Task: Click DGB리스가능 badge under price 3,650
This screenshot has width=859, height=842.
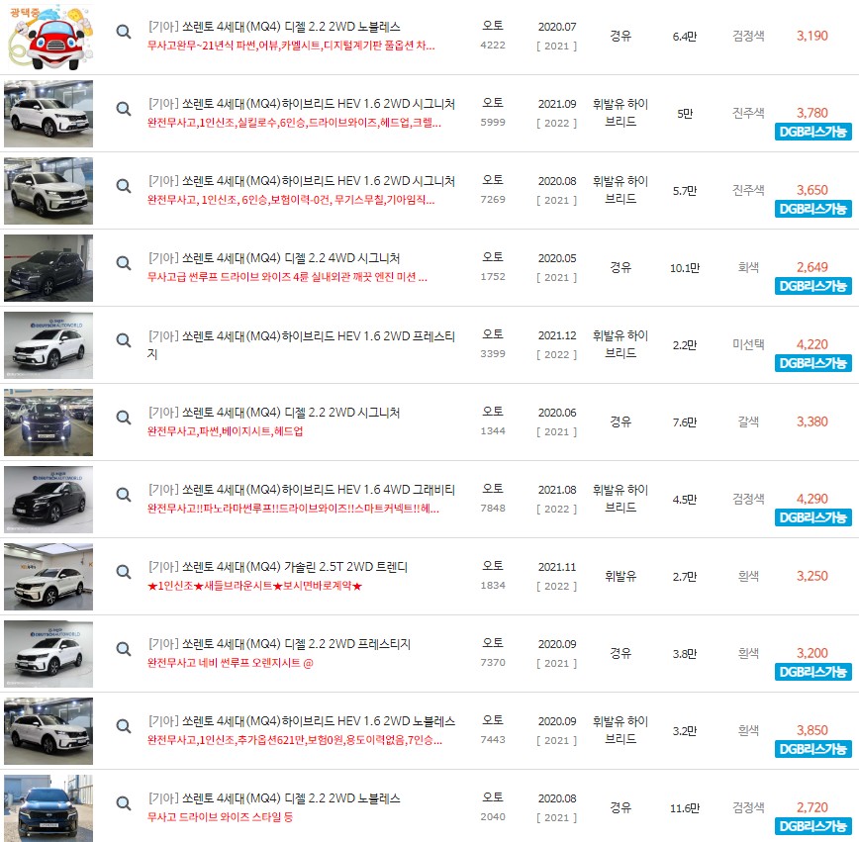Action: coord(813,210)
